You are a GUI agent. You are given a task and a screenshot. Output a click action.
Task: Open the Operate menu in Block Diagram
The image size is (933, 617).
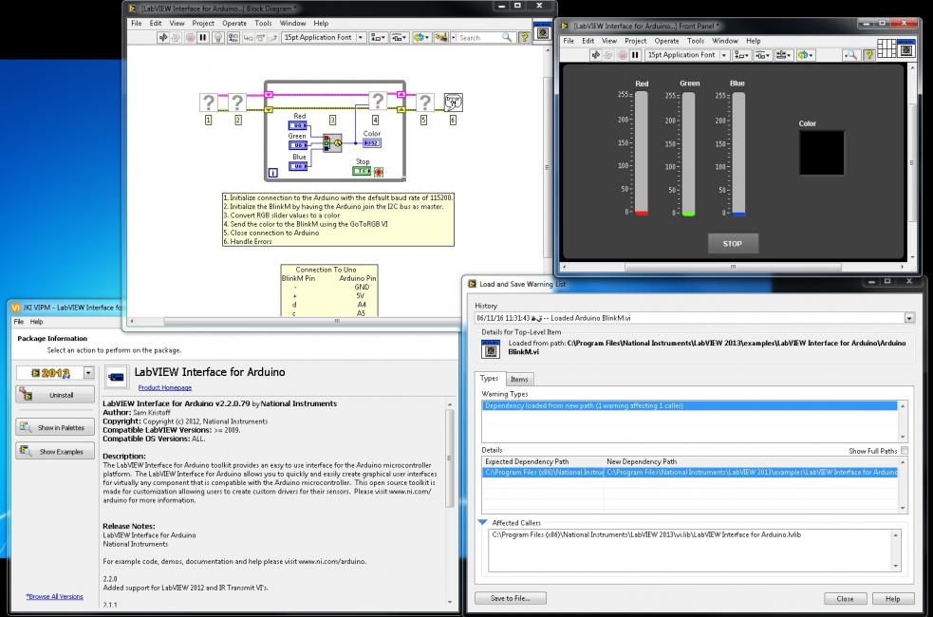point(233,23)
